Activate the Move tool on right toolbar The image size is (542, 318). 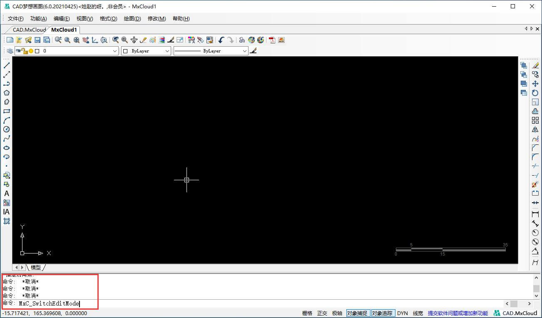coord(535,84)
